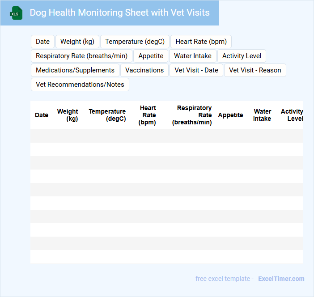Select the Date tag
314x297 pixels.
(x=42, y=42)
